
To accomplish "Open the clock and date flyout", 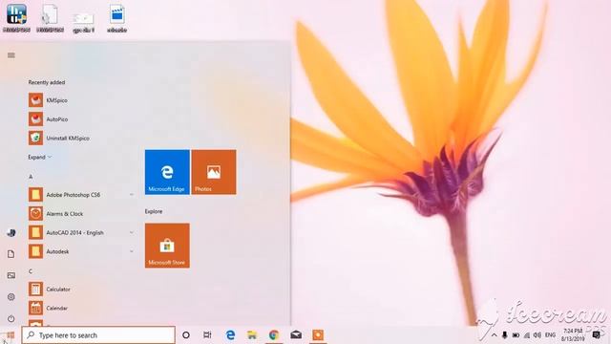I will point(573,335).
